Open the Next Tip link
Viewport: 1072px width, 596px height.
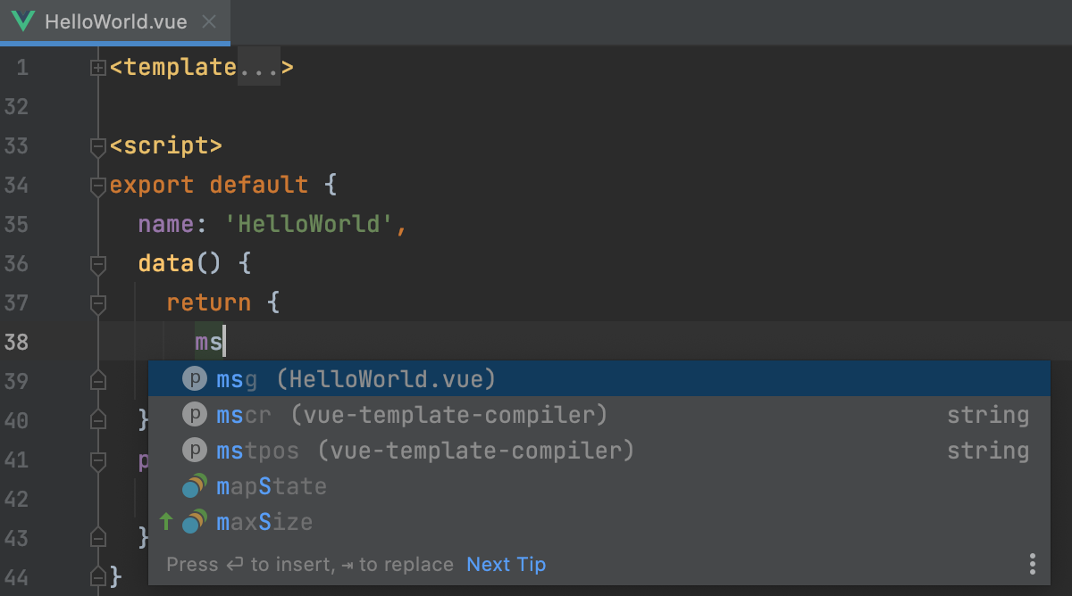pos(506,564)
